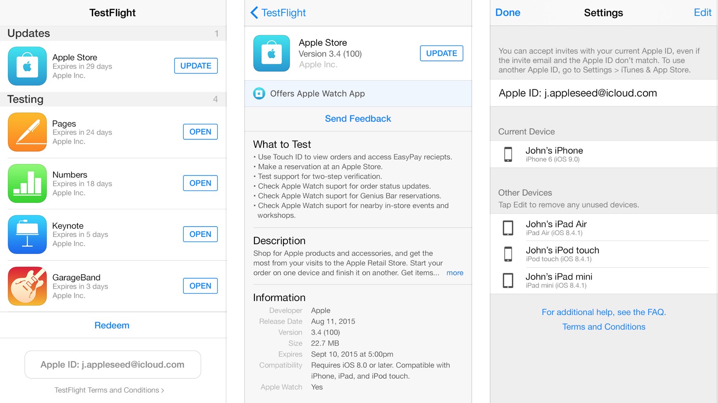The height and width of the screenshot is (403, 718).
Task: Select John's iPad mini row text
Action: 559,280
